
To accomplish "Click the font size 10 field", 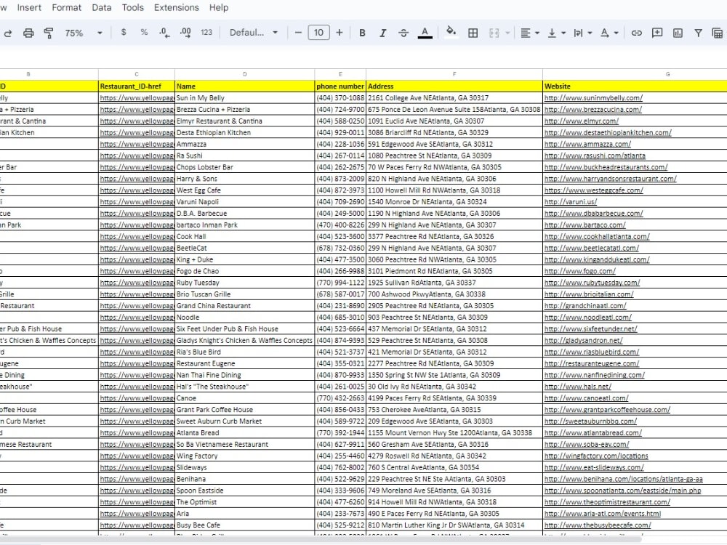I will [318, 33].
